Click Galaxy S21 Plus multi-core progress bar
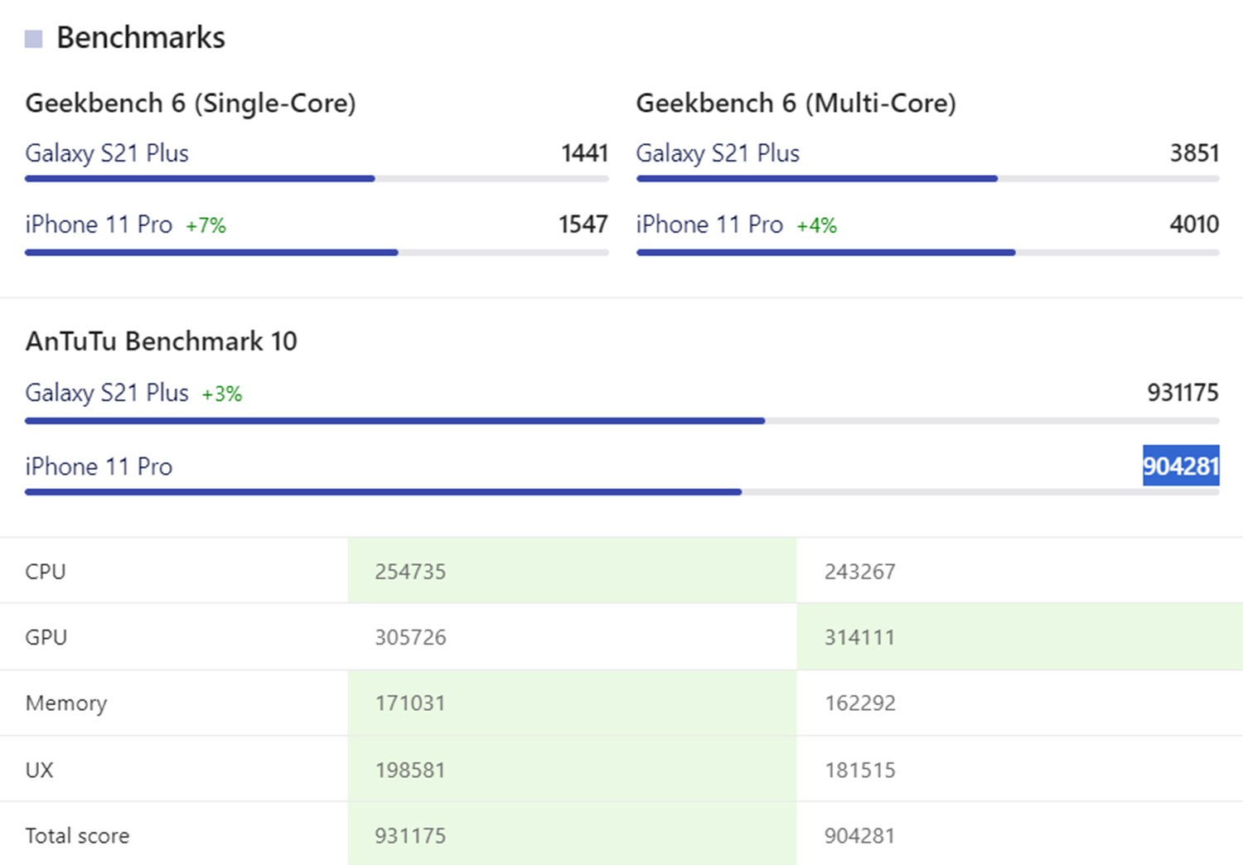The image size is (1243, 865). [x=927, y=179]
